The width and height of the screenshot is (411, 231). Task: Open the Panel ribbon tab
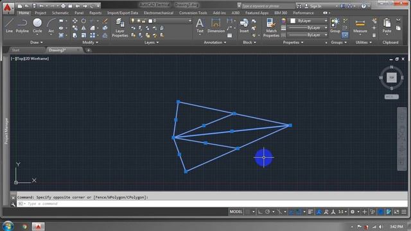[79, 13]
